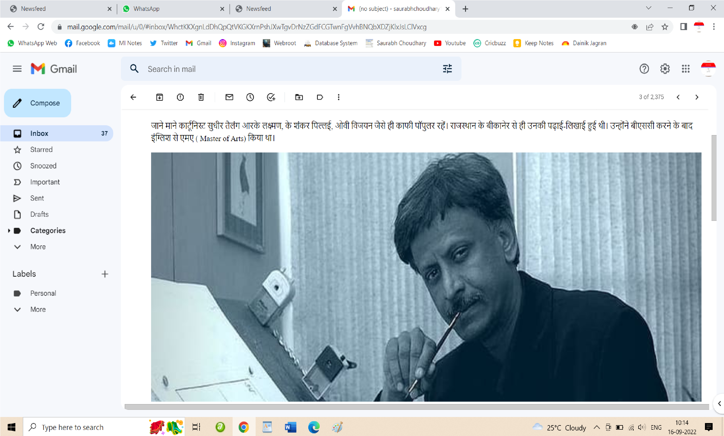
Task: Open the Facebook bookmark
Action: point(83,43)
